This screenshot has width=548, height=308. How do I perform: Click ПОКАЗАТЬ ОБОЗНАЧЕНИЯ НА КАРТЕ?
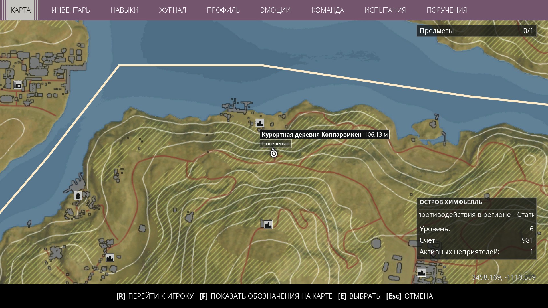pos(266,296)
